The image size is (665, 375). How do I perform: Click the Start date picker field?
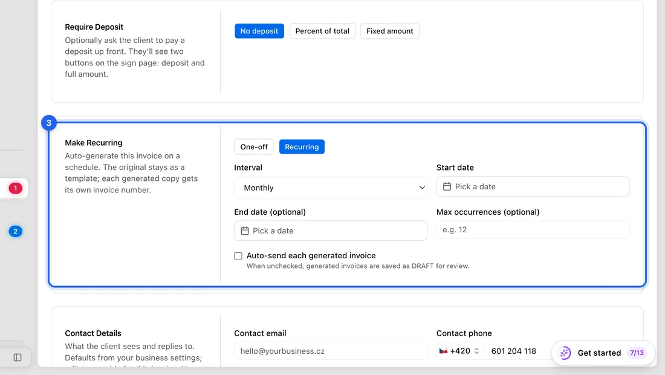[x=533, y=187]
